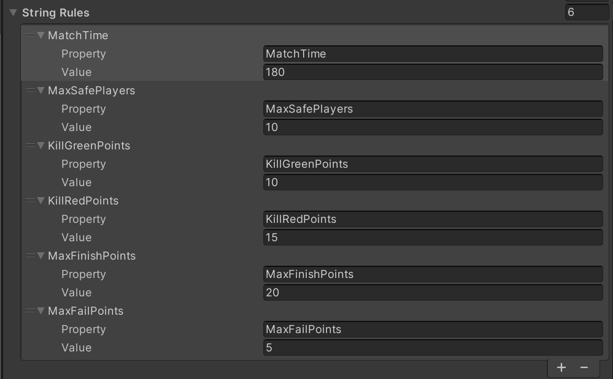
Task: Click the minus icon to remove rule
Action: [x=584, y=367]
